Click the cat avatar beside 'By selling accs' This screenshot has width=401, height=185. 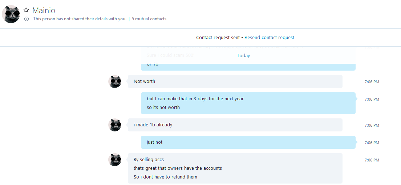click(x=115, y=160)
